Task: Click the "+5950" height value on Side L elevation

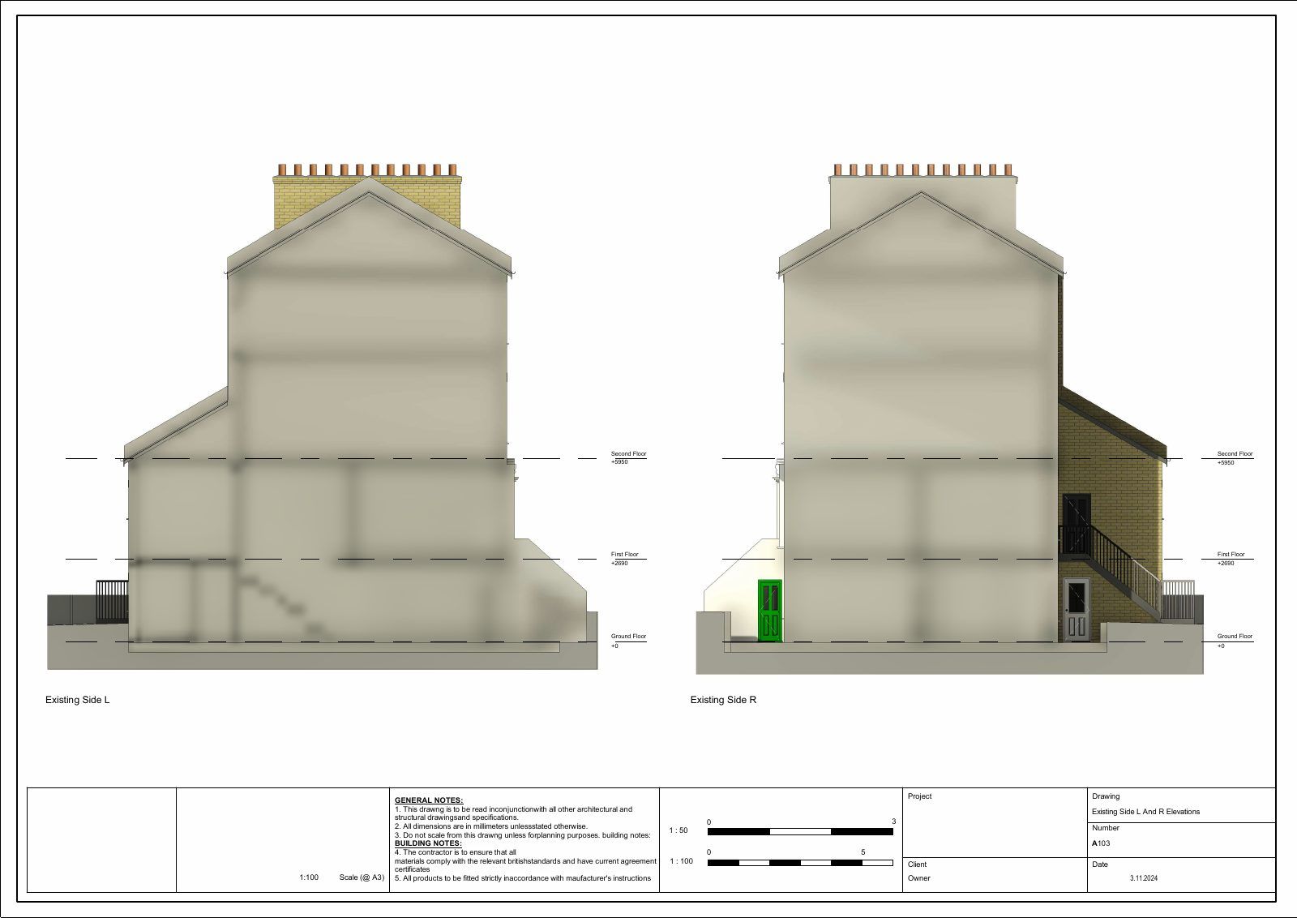Action: (619, 462)
